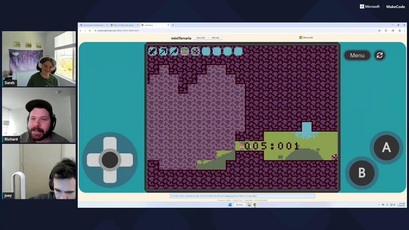The width and height of the screenshot is (409, 230).
Task: Tap the B game button
Action: (x=362, y=173)
